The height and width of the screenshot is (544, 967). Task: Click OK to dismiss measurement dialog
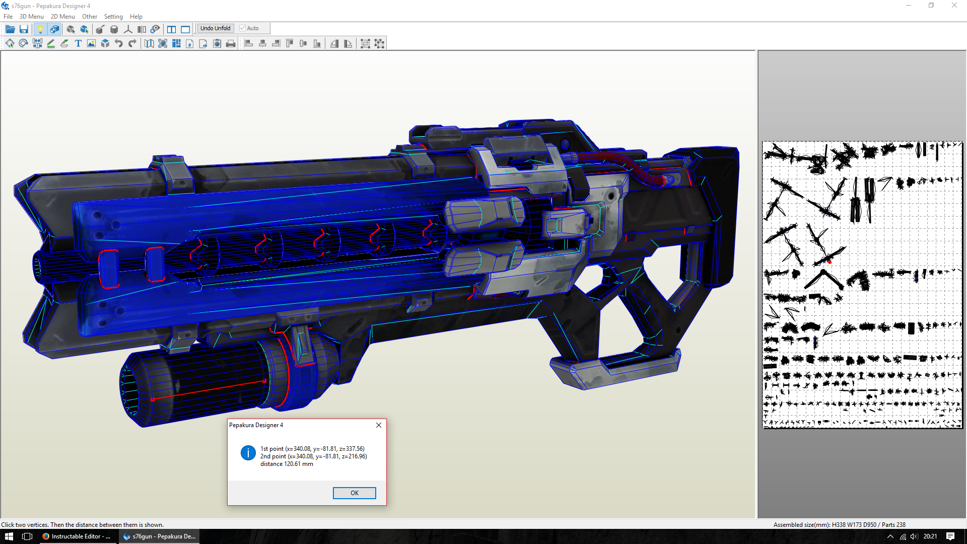pyautogui.click(x=355, y=493)
